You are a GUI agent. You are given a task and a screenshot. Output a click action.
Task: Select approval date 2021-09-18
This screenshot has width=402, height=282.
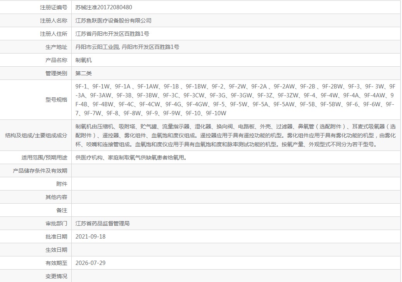pyautogui.click(x=90, y=237)
